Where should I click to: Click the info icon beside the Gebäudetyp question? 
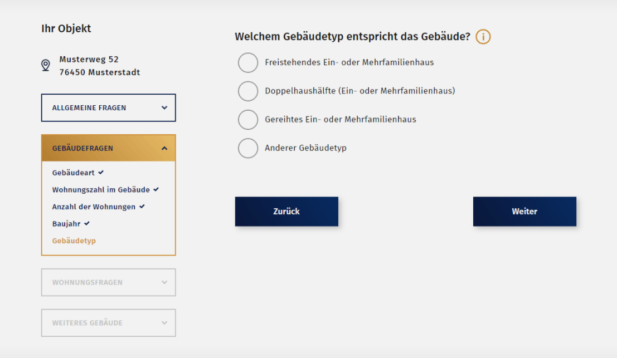(x=483, y=37)
